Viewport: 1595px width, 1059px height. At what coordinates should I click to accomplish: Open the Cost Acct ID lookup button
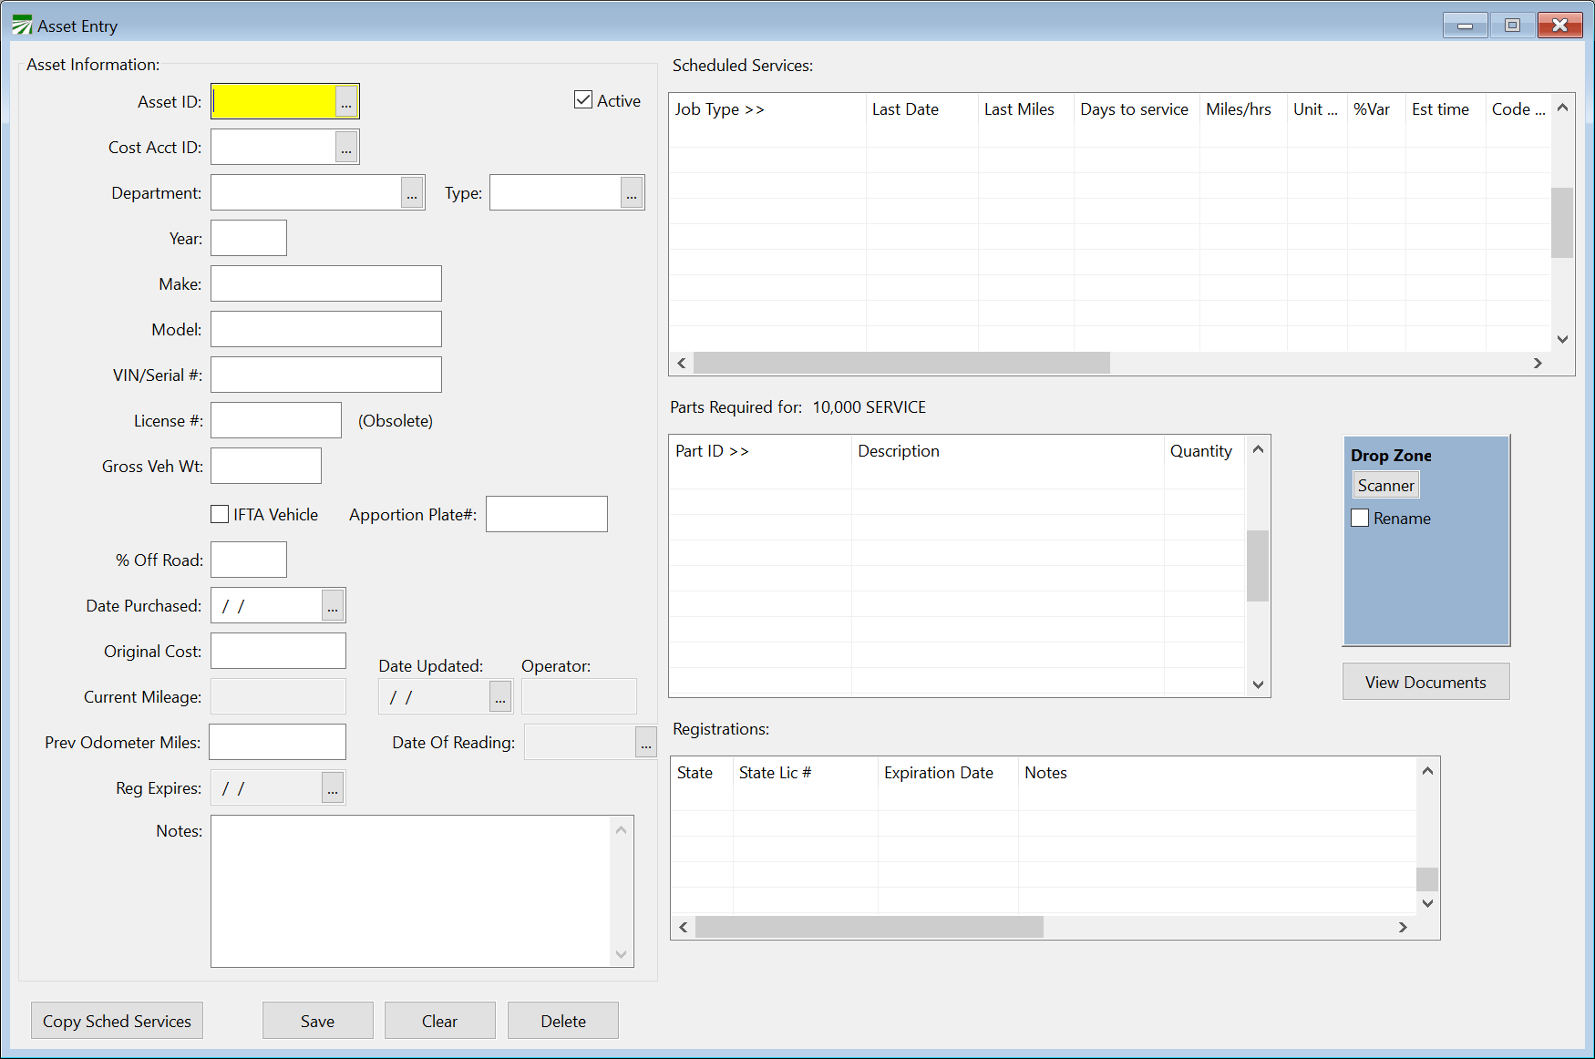coord(346,148)
